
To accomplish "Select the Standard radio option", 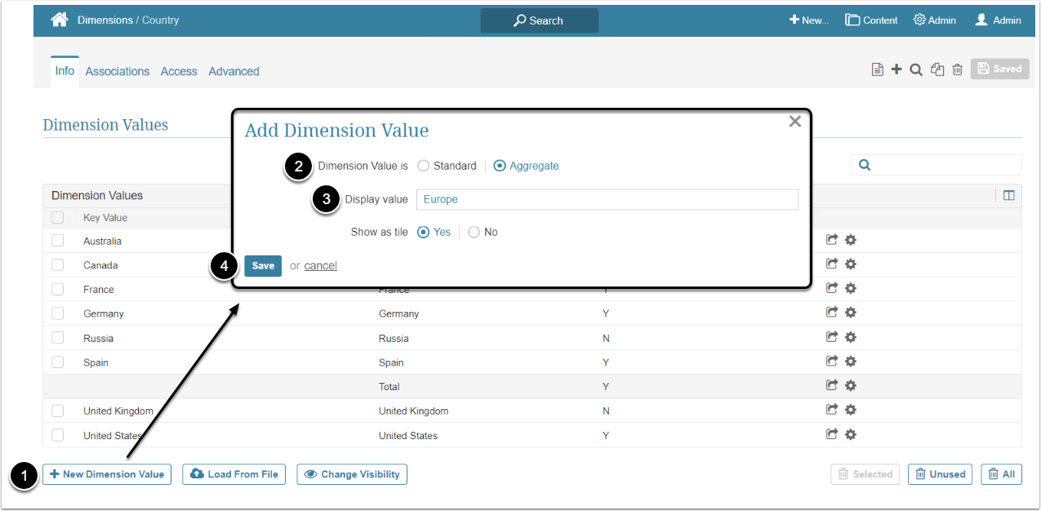I will coord(423,166).
